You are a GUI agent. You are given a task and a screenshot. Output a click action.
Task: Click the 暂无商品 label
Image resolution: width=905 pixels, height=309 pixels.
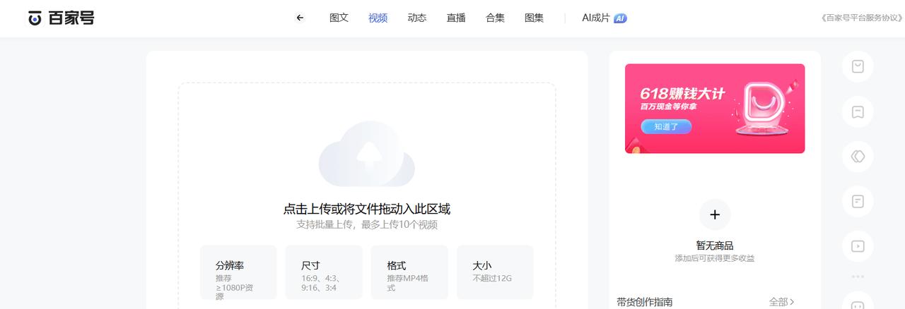(x=715, y=246)
